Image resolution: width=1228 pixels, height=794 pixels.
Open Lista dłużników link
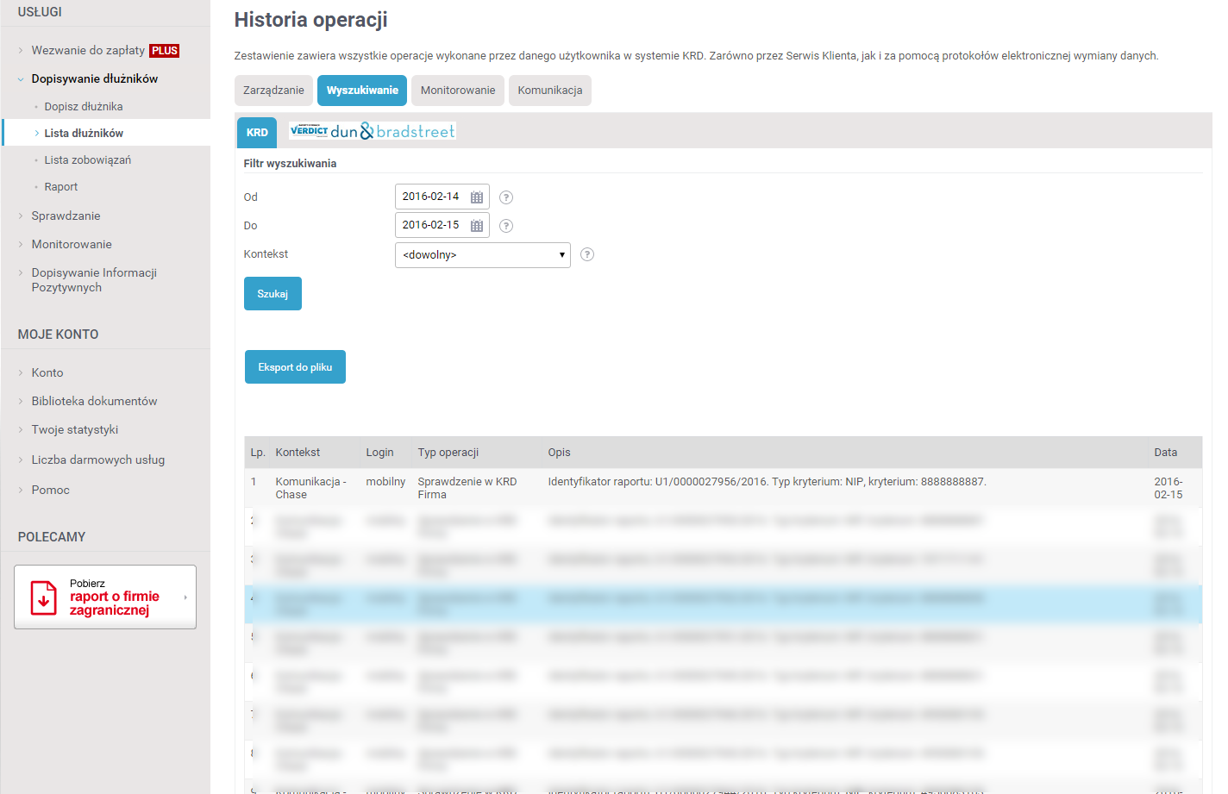[84, 134]
